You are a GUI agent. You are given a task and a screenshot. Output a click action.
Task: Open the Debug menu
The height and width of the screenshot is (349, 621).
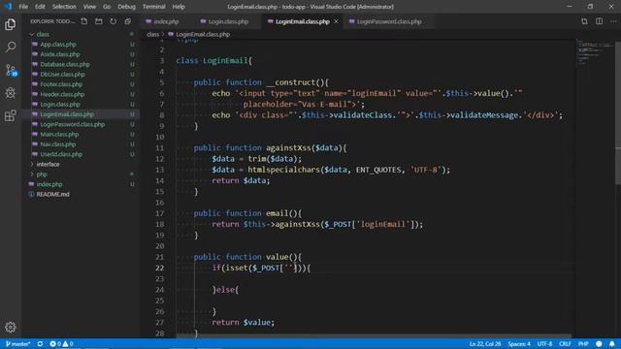click(126, 7)
